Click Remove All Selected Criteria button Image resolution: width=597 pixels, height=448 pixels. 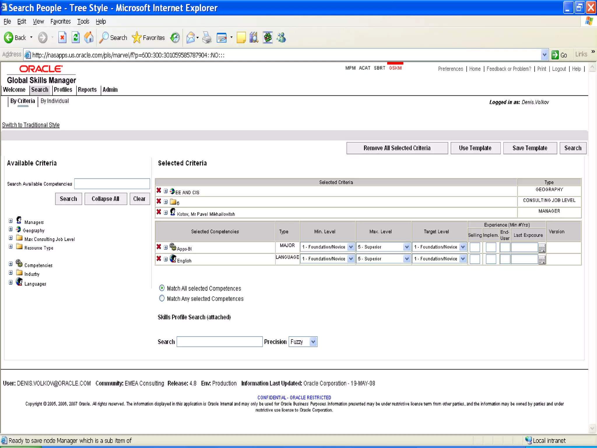397,148
